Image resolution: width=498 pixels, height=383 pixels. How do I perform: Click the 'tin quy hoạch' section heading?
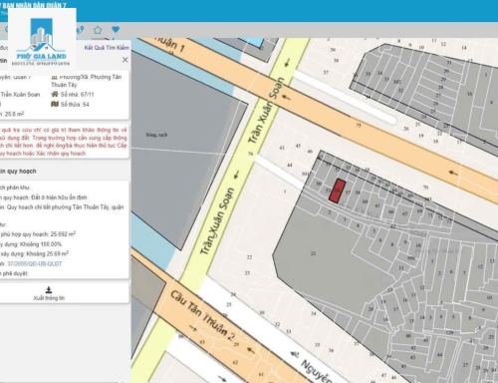tap(18, 172)
